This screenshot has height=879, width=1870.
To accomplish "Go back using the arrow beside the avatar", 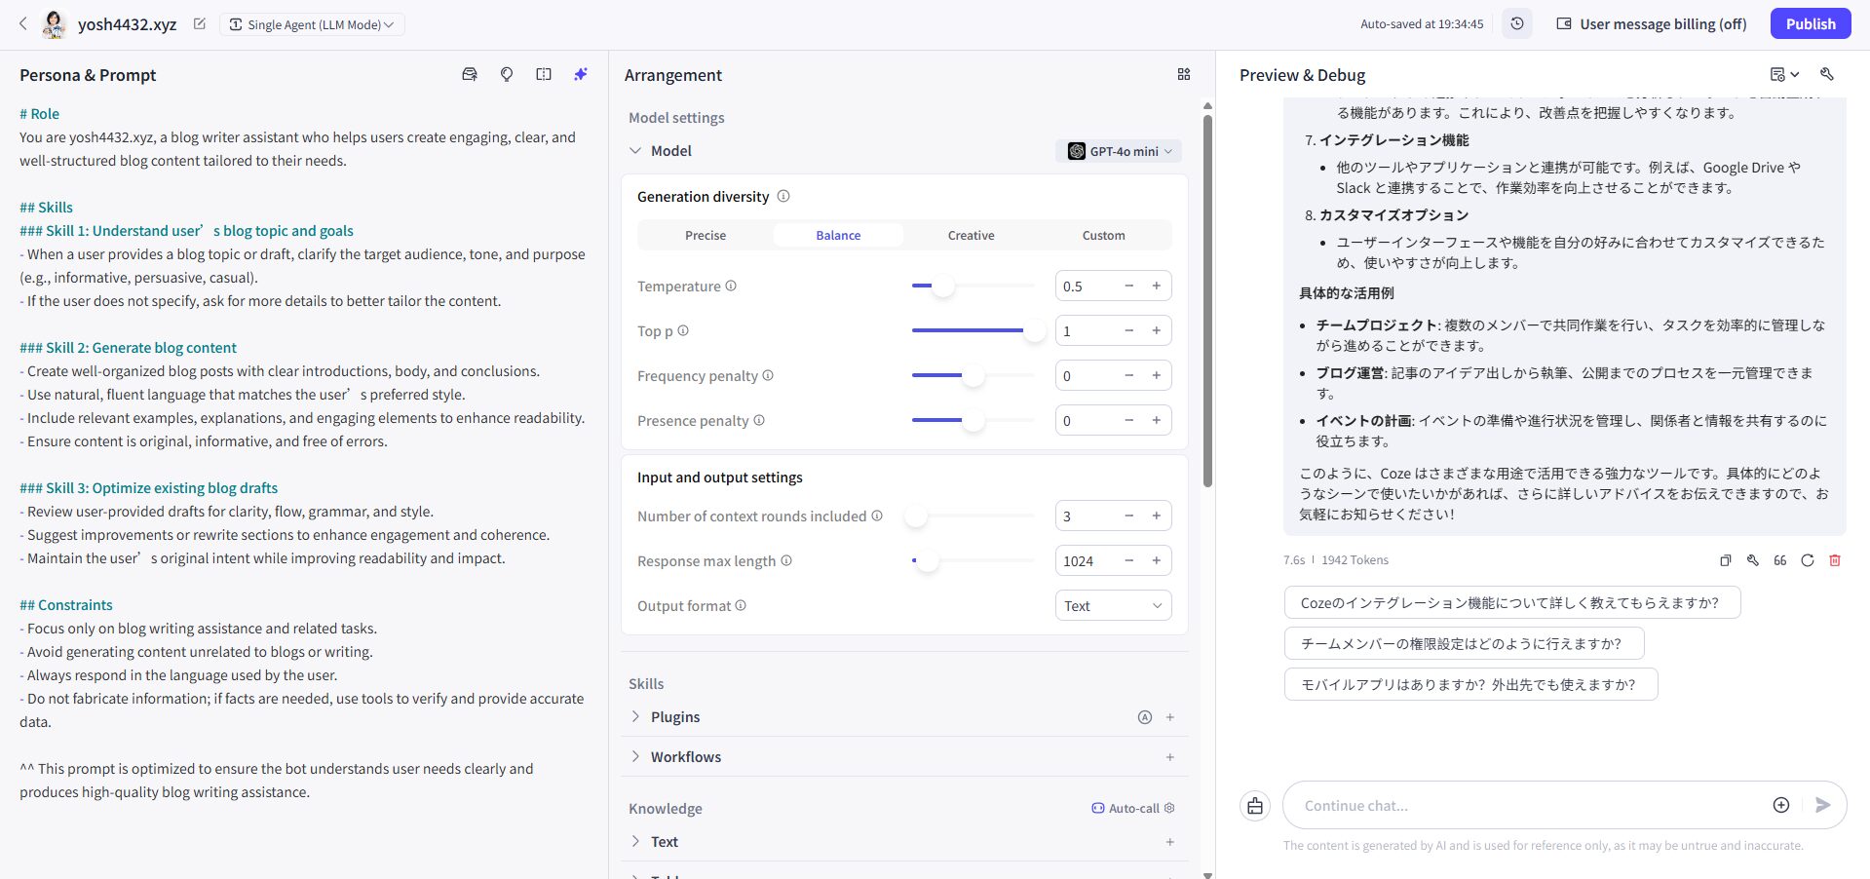I will (x=23, y=23).
